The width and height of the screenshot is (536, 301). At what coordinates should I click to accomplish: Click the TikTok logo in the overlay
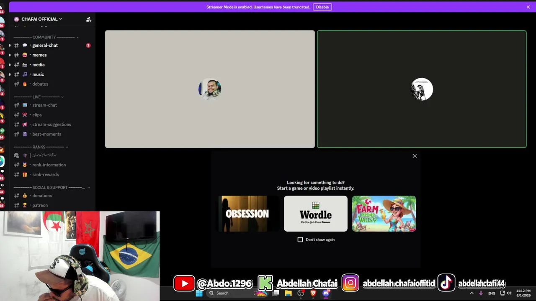(446, 283)
